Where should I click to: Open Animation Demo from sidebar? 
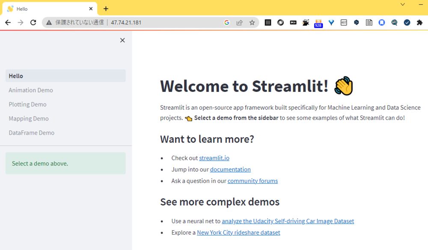pyautogui.click(x=31, y=90)
